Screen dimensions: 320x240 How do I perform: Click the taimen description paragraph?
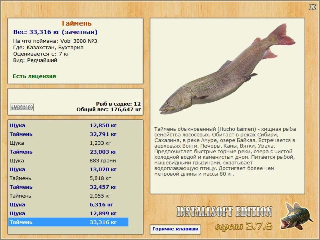coord(225,152)
